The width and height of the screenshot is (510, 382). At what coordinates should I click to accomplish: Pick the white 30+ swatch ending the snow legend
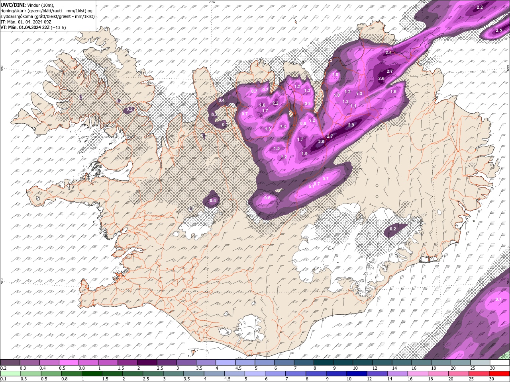pyautogui.click(x=500, y=363)
